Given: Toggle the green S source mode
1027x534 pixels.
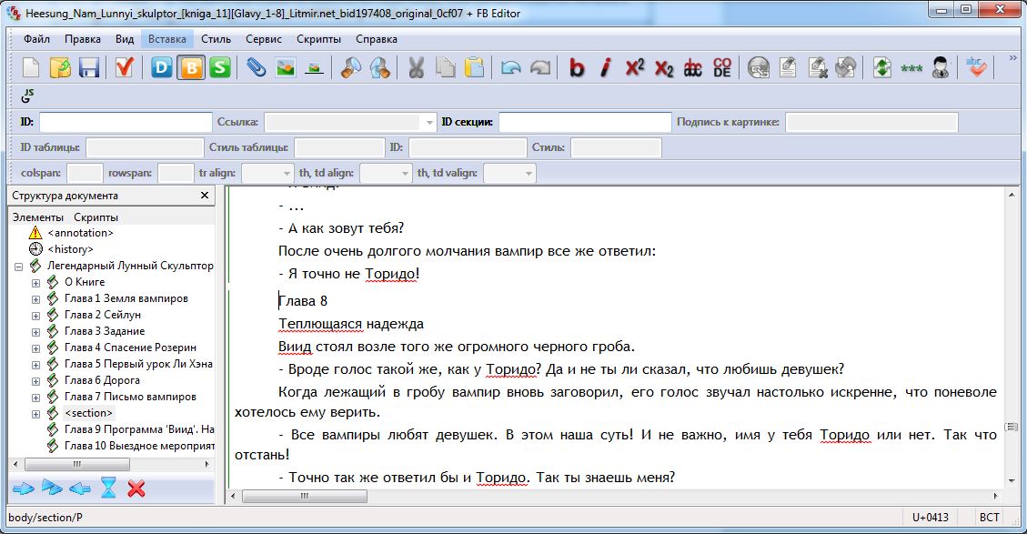Looking at the screenshot, I should [x=220, y=68].
